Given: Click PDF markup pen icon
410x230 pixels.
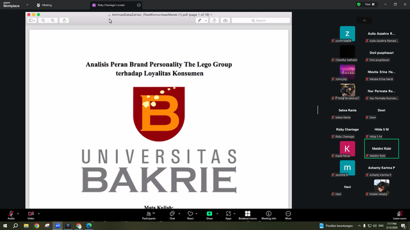Looking at the screenshot, I should pyautogui.click(x=199, y=20).
